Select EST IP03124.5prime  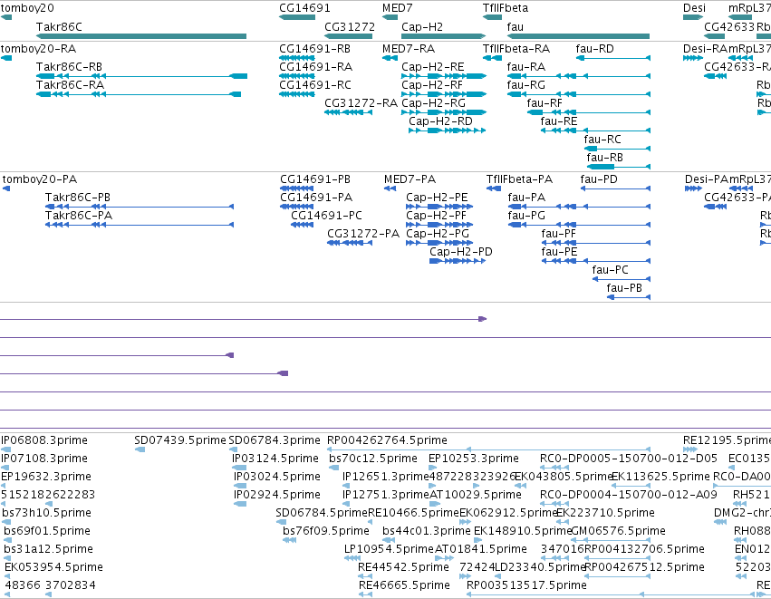coord(239,468)
